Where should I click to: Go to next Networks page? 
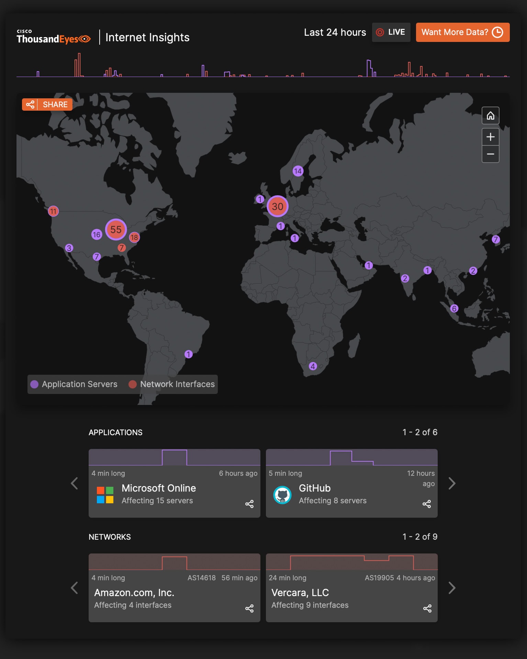452,588
